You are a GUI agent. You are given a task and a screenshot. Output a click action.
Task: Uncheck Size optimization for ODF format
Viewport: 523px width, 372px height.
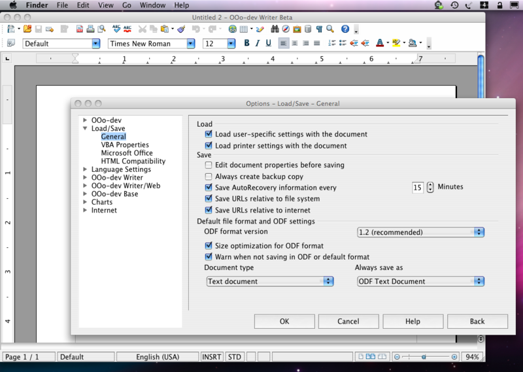pos(209,246)
